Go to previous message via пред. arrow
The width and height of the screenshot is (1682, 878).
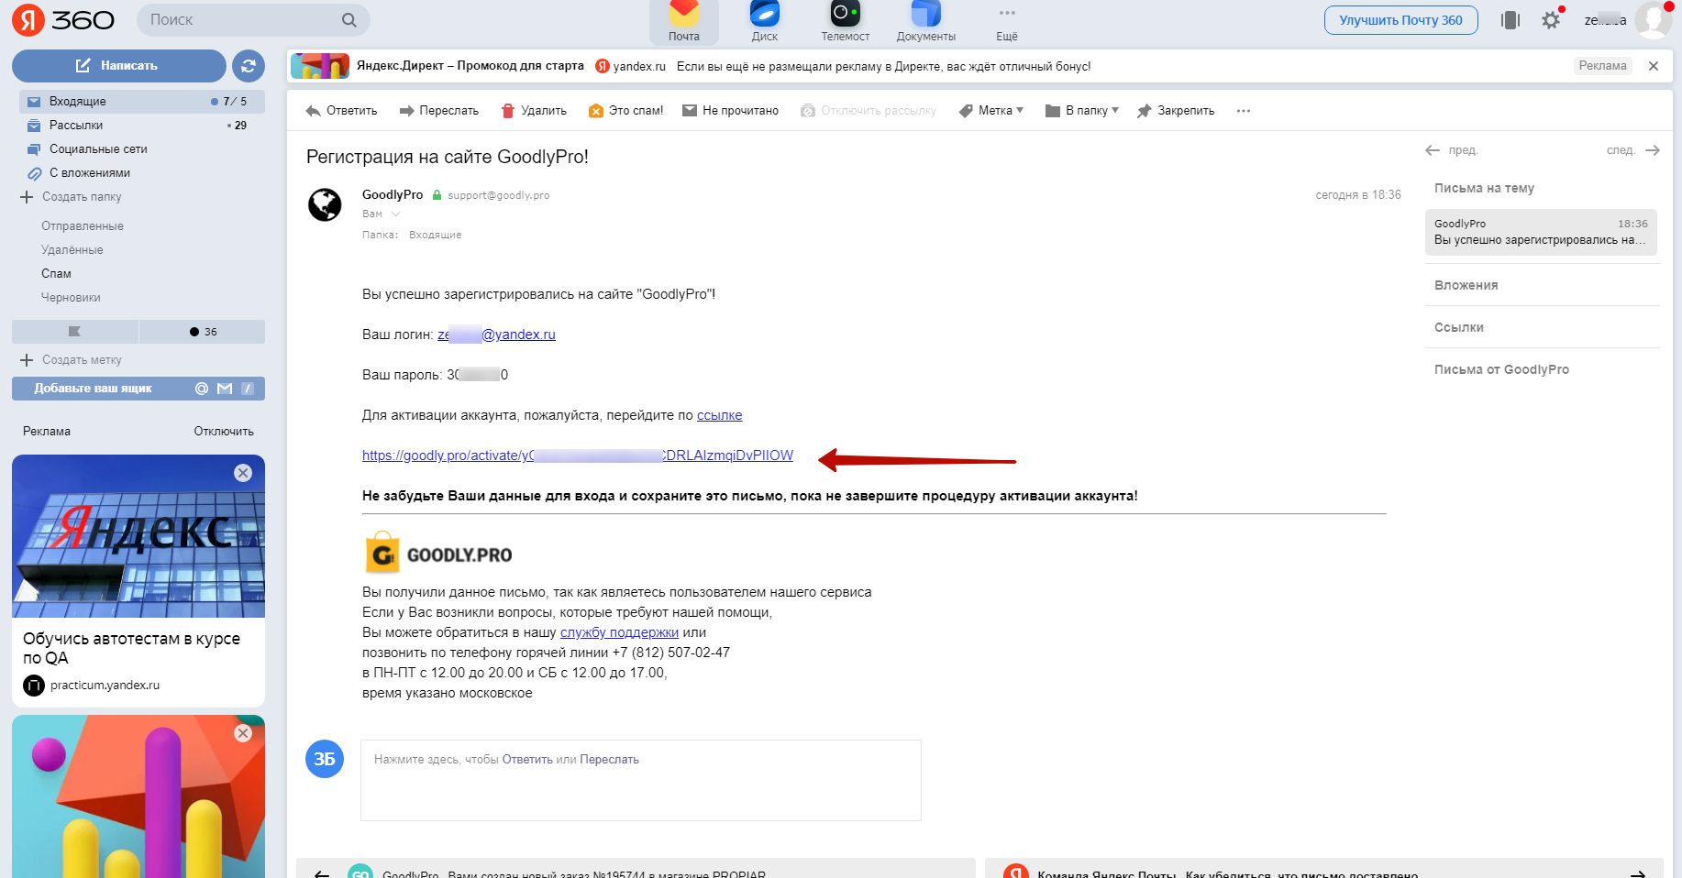point(1451,150)
